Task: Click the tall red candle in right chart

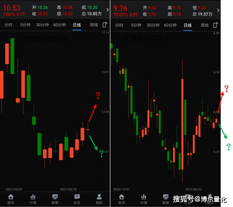Action: (x=182, y=124)
